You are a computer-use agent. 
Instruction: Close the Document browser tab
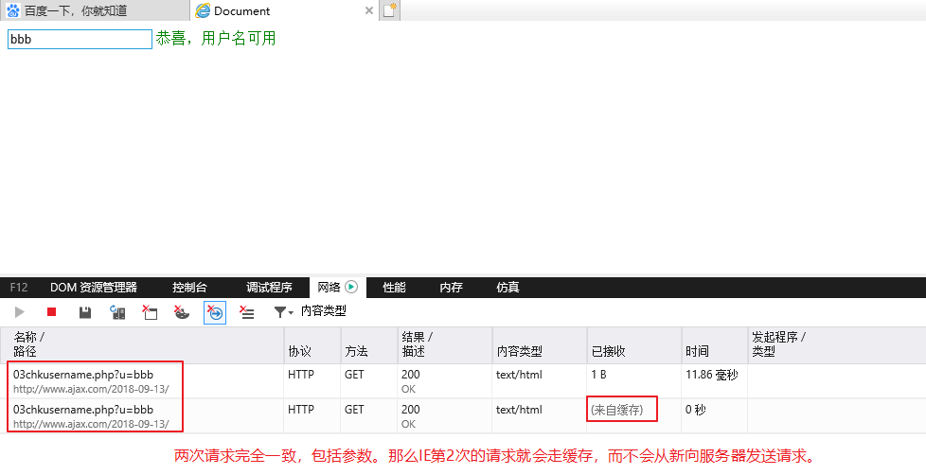(x=368, y=10)
